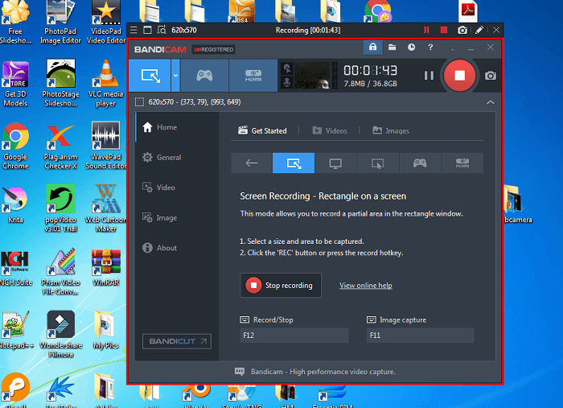Open VLC media player desktop icon
This screenshot has height=408, width=563.
pos(105,84)
